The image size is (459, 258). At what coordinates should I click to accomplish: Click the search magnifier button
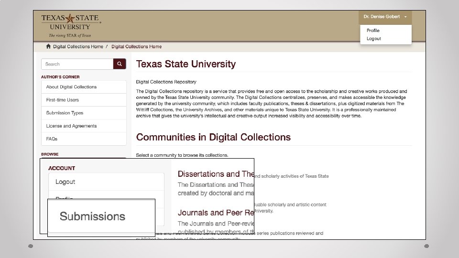[x=120, y=64]
